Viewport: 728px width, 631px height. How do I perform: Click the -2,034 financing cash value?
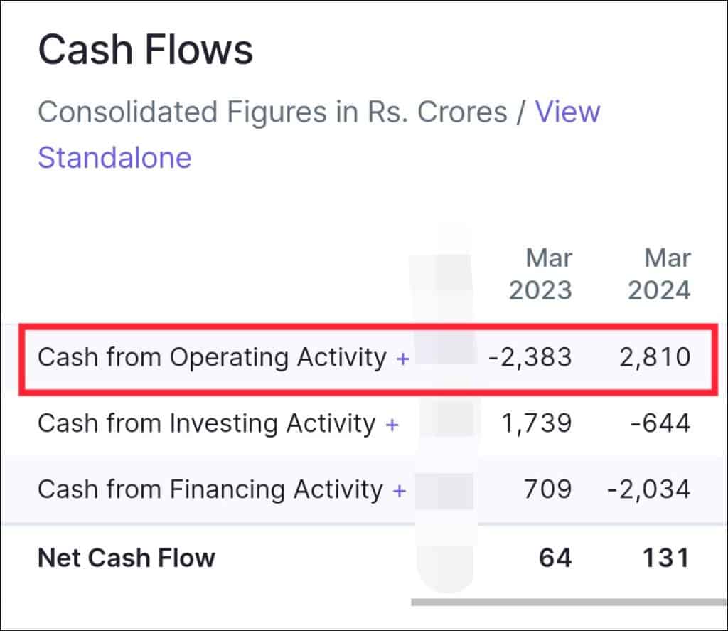[648, 489]
